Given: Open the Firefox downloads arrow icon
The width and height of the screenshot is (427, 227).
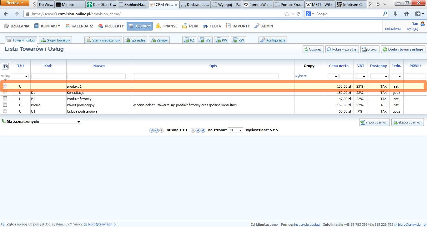Looking at the screenshot, I should [x=395, y=14].
